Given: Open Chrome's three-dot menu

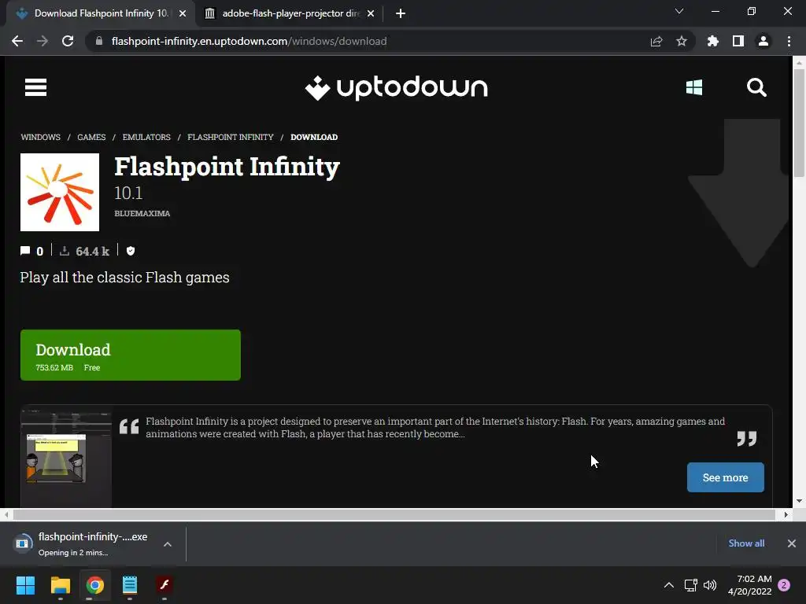Looking at the screenshot, I should tap(789, 41).
